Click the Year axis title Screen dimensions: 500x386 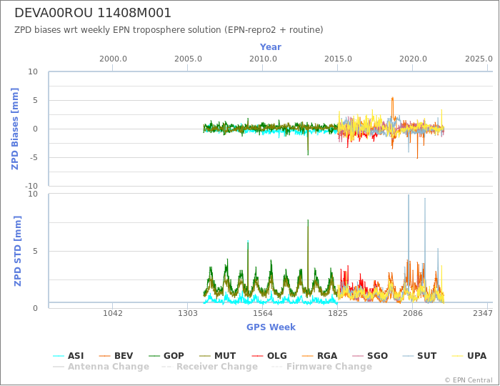pos(271,47)
